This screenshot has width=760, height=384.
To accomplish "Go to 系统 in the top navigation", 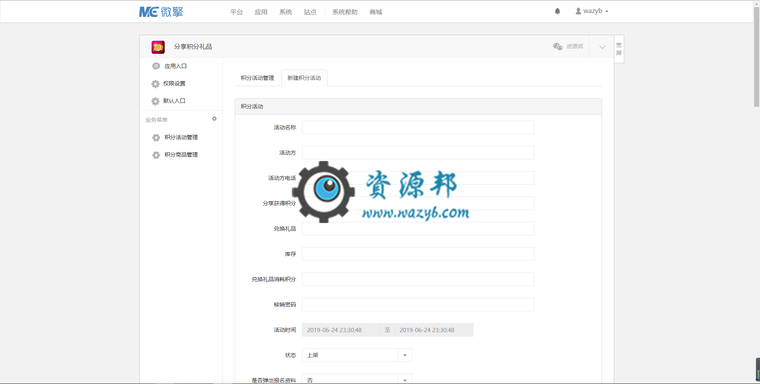I will pyautogui.click(x=286, y=12).
